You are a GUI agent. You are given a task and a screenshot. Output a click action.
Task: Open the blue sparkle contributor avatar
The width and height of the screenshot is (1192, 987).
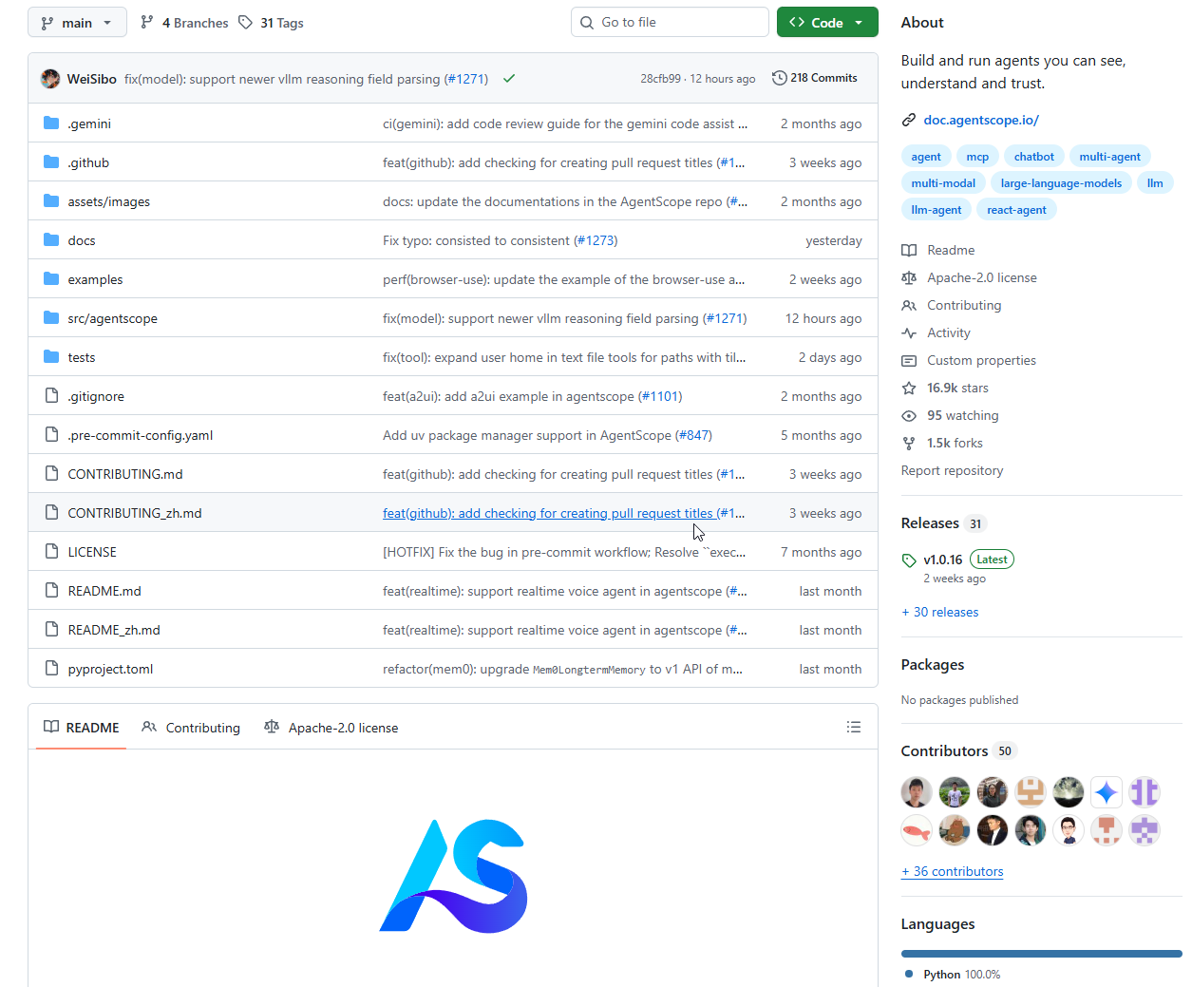pos(1106,792)
